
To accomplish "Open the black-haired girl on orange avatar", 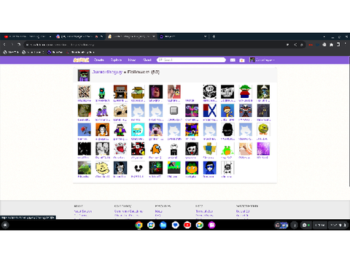I will point(102,130).
